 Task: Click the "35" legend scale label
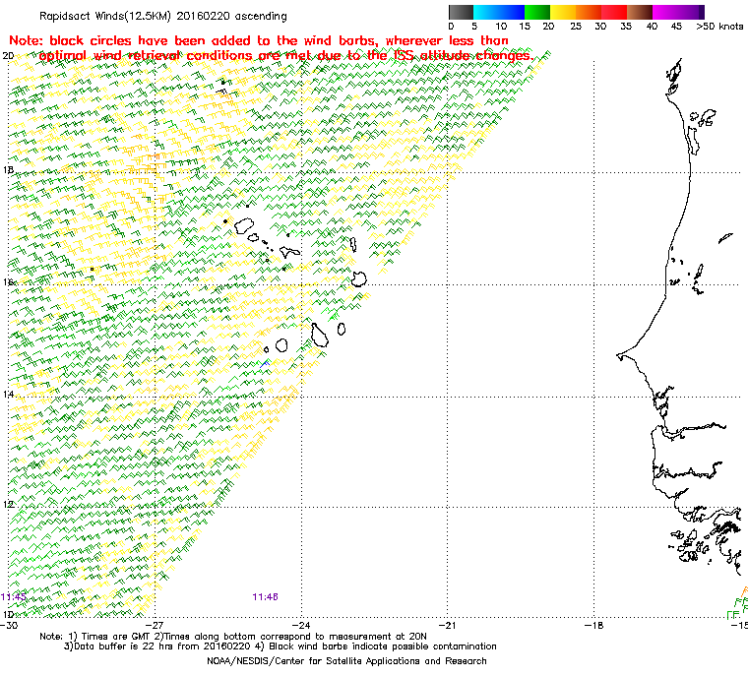pyautogui.click(x=626, y=27)
